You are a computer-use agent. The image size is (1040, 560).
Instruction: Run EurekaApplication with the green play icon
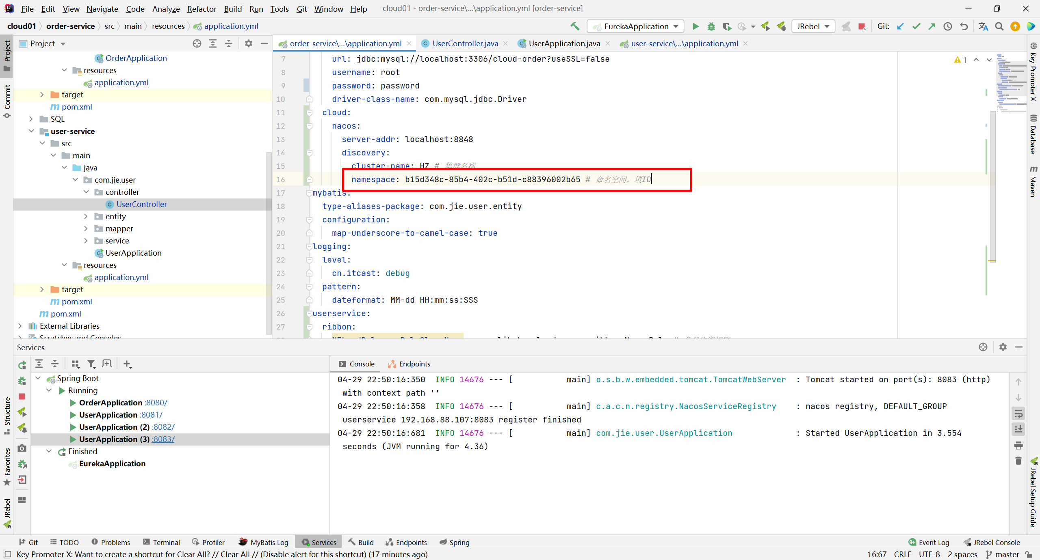tap(695, 26)
